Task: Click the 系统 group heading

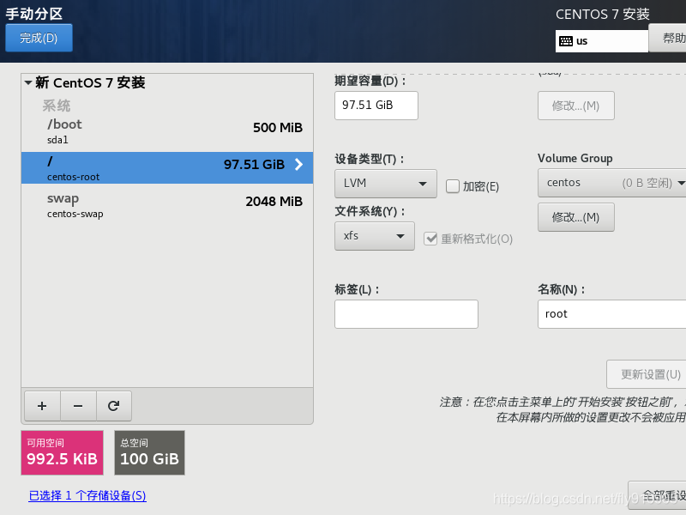Action: click(57, 106)
